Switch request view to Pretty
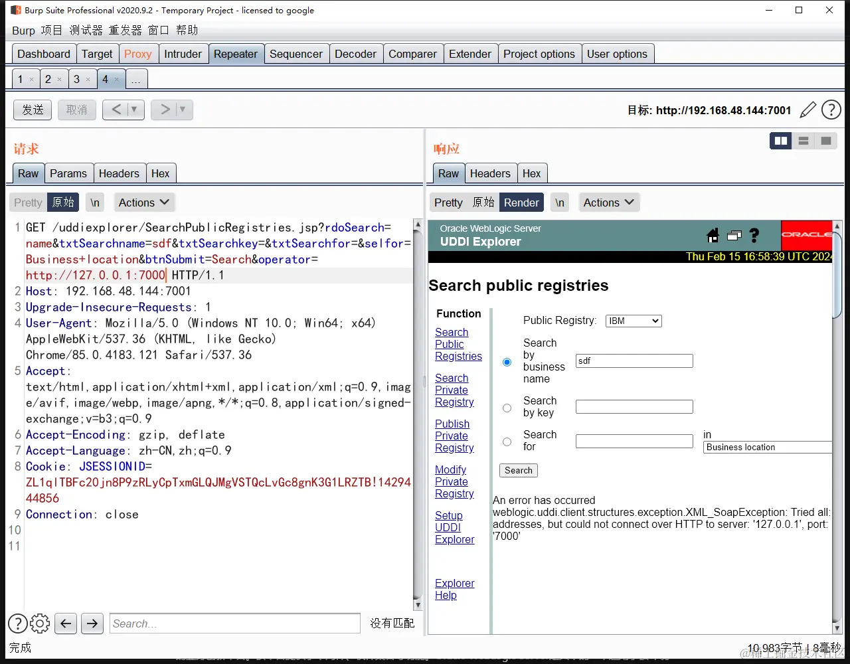This screenshot has height=664, width=850. [28, 203]
